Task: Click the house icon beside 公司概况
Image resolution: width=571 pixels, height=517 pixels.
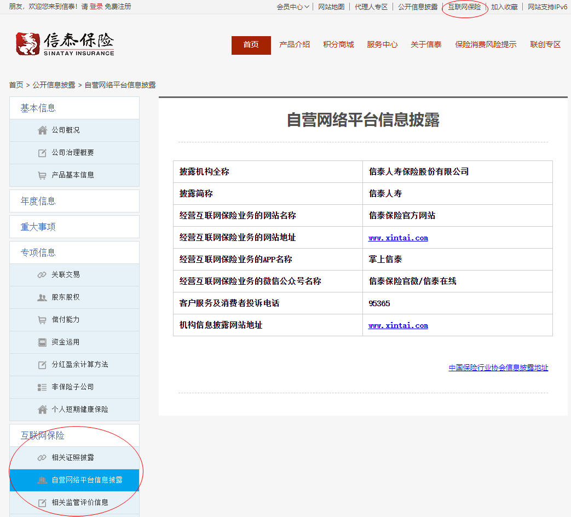Action: coord(42,130)
